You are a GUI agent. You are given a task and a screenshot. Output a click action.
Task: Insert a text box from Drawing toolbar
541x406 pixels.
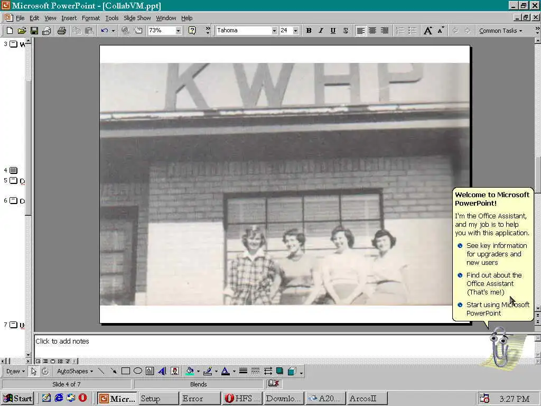point(150,371)
